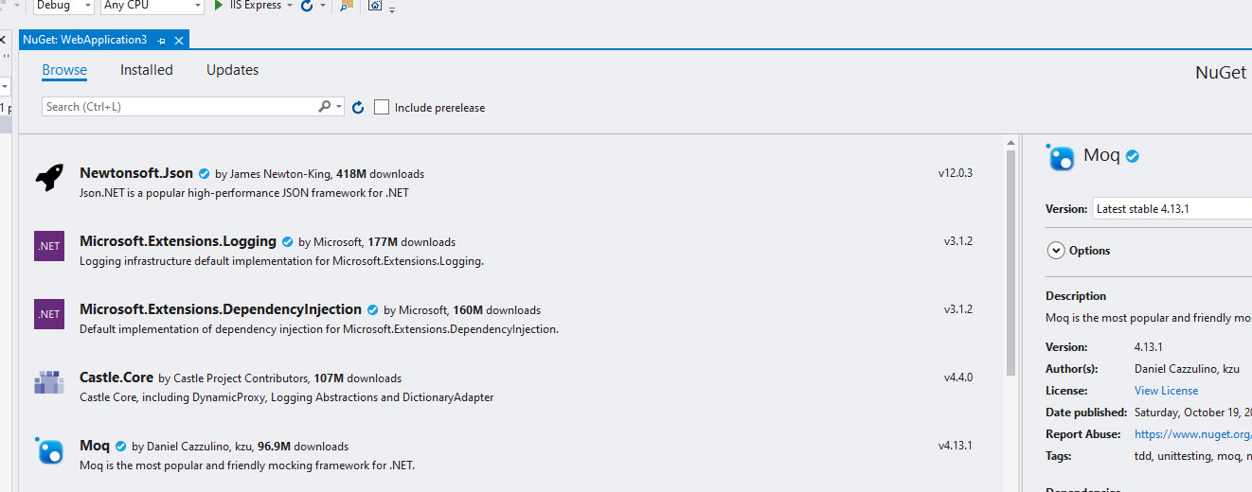Click the package list scrollbar thumb
Image resolution: width=1252 pixels, height=492 pixels.
1011,262
